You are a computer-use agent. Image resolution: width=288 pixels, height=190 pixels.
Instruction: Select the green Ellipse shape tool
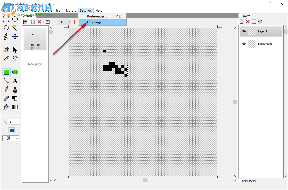[x=15, y=72]
